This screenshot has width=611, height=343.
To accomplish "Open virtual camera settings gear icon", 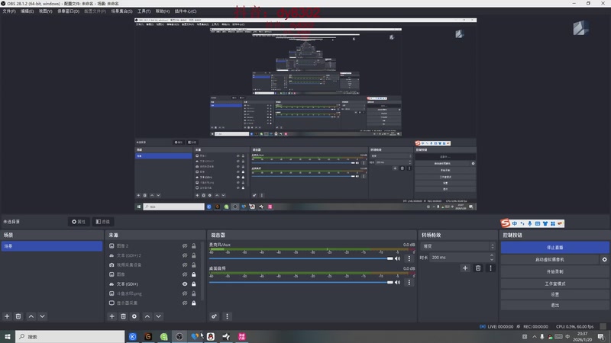I will point(604,259).
